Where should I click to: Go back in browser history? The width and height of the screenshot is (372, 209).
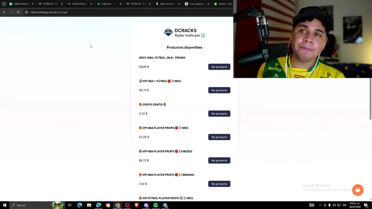point(4,12)
